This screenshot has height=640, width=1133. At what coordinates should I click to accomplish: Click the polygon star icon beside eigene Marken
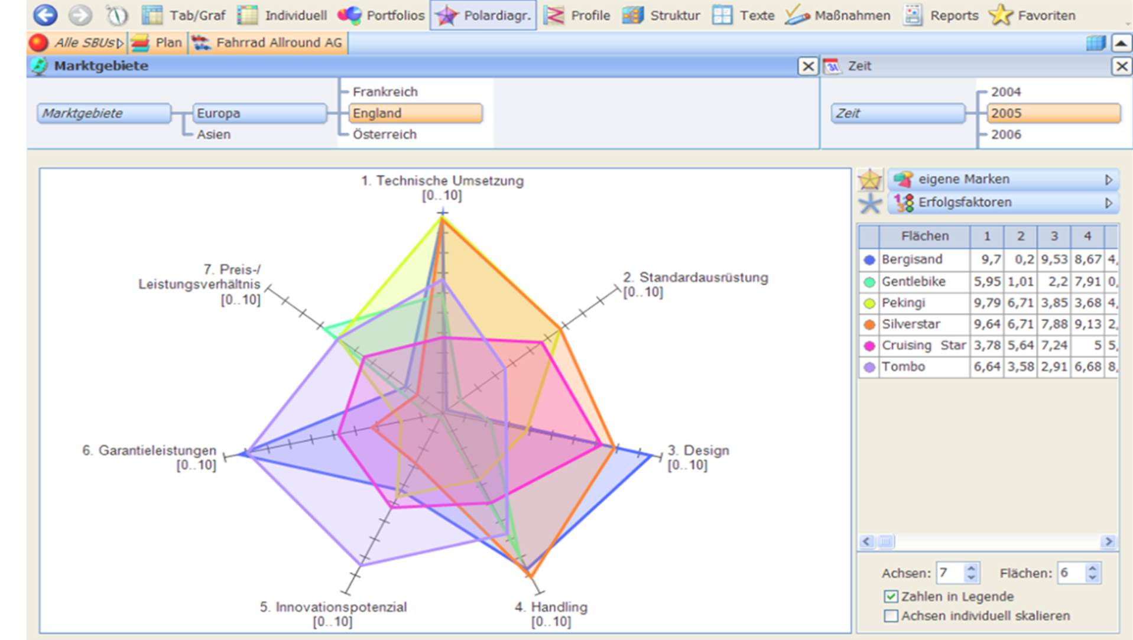pyautogui.click(x=870, y=179)
